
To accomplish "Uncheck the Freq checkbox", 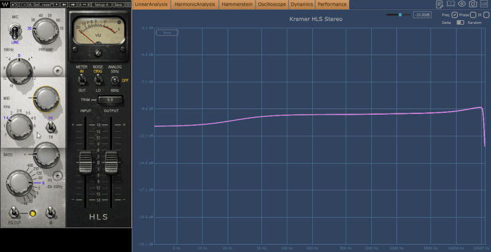I will (x=454, y=15).
